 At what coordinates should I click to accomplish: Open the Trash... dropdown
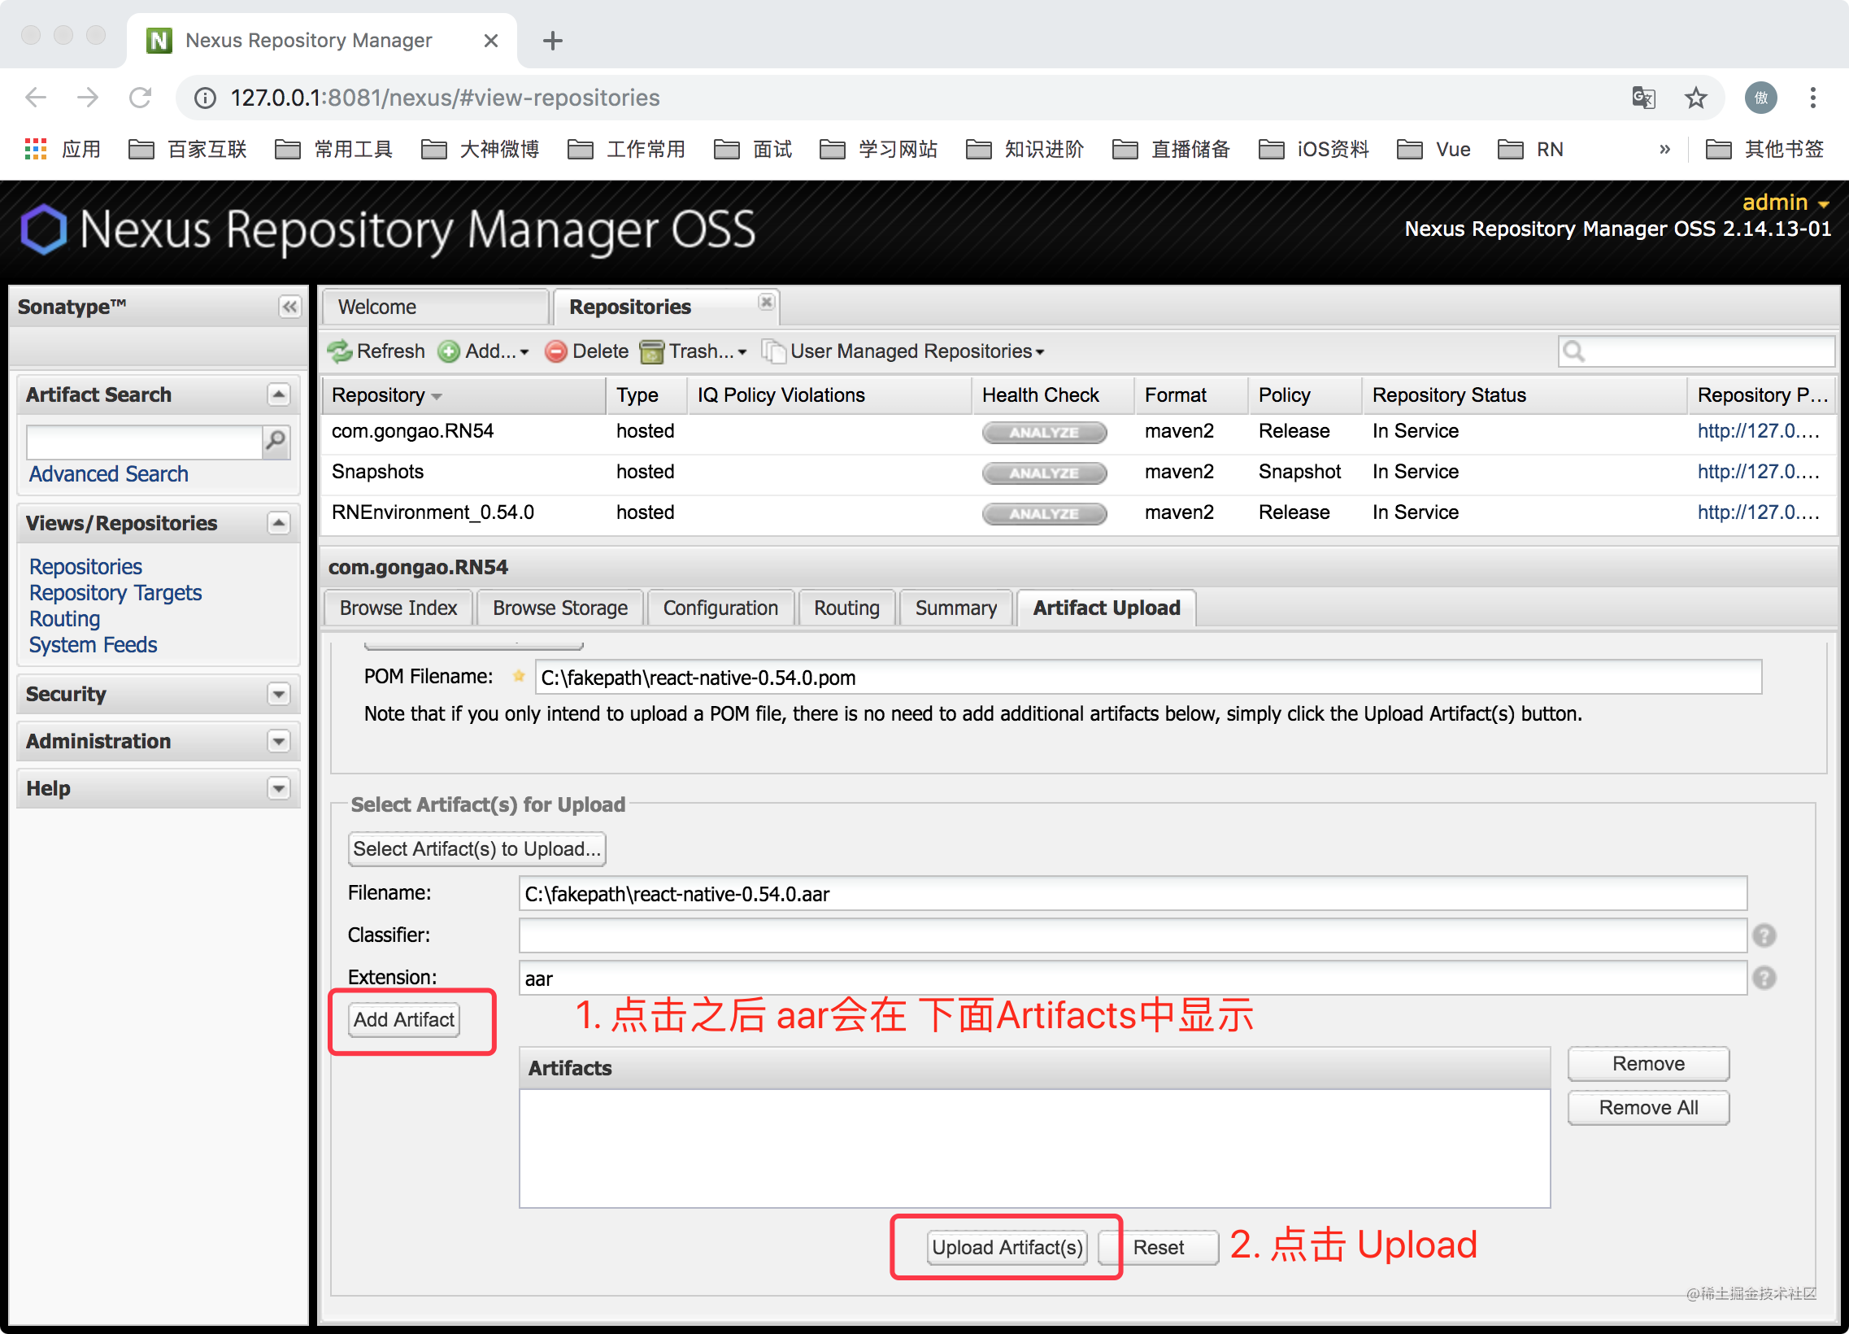coord(694,351)
